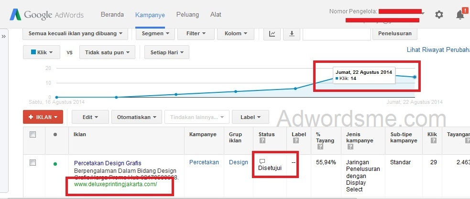Open the Kolom dropdown
The image size is (470, 199).
click(x=236, y=34)
